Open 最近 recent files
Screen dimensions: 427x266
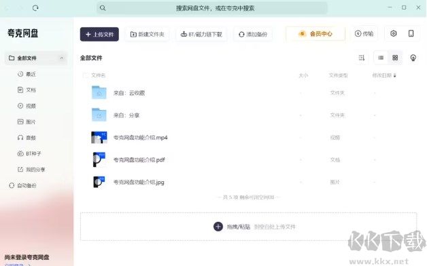coord(31,74)
